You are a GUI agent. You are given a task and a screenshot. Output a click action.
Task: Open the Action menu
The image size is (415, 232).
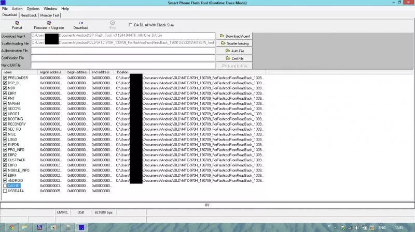click(17, 9)
